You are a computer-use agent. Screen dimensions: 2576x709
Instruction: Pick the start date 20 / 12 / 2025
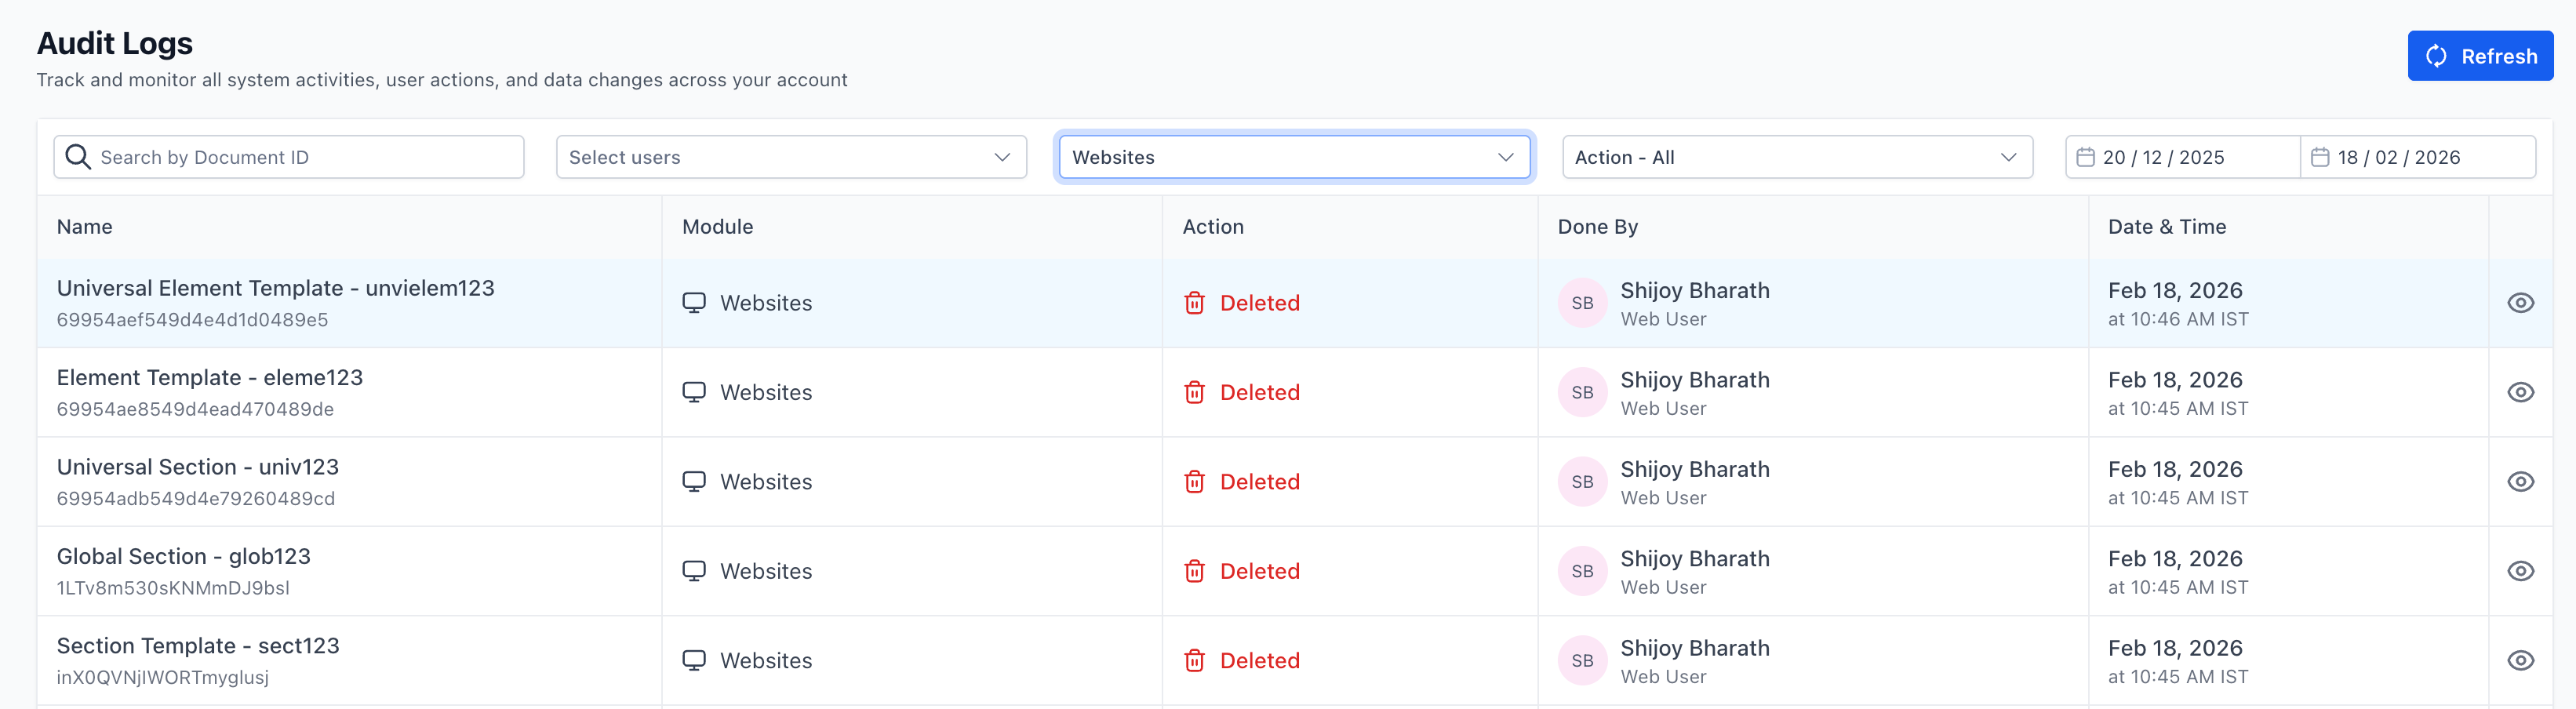pos(2163,157)
